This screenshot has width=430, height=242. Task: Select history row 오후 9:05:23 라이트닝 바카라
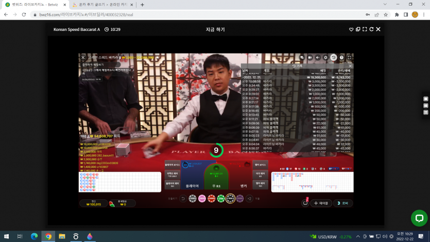(x=296, y=135)
